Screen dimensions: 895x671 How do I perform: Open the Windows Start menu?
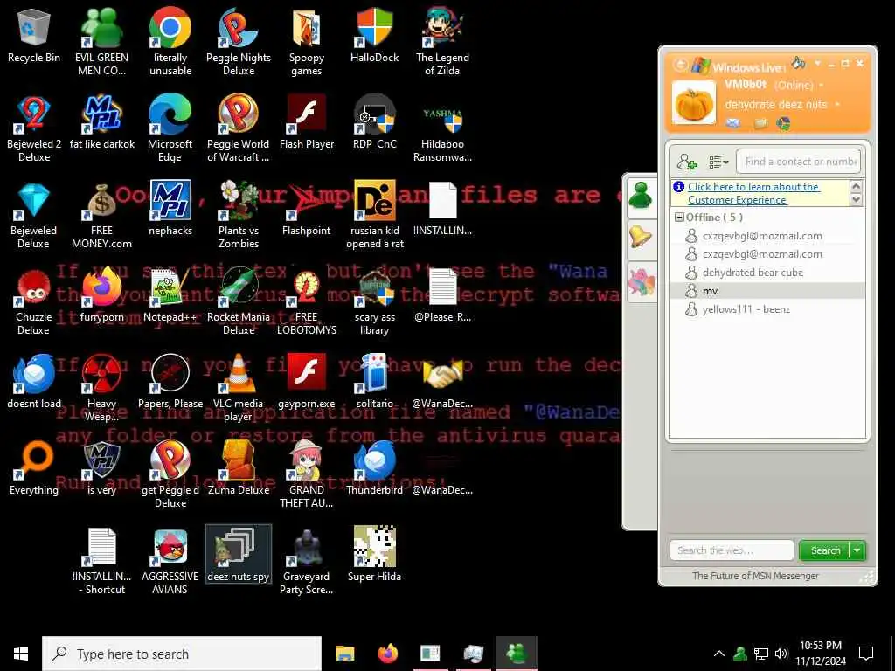[x=21, y=654]
